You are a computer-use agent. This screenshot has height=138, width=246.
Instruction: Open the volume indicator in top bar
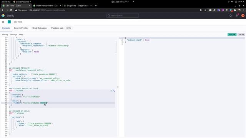tap(232, 2)
